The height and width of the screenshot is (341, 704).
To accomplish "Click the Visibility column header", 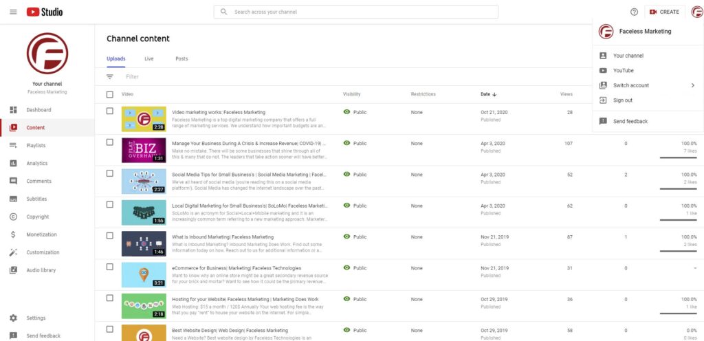I will pos(351,94).
